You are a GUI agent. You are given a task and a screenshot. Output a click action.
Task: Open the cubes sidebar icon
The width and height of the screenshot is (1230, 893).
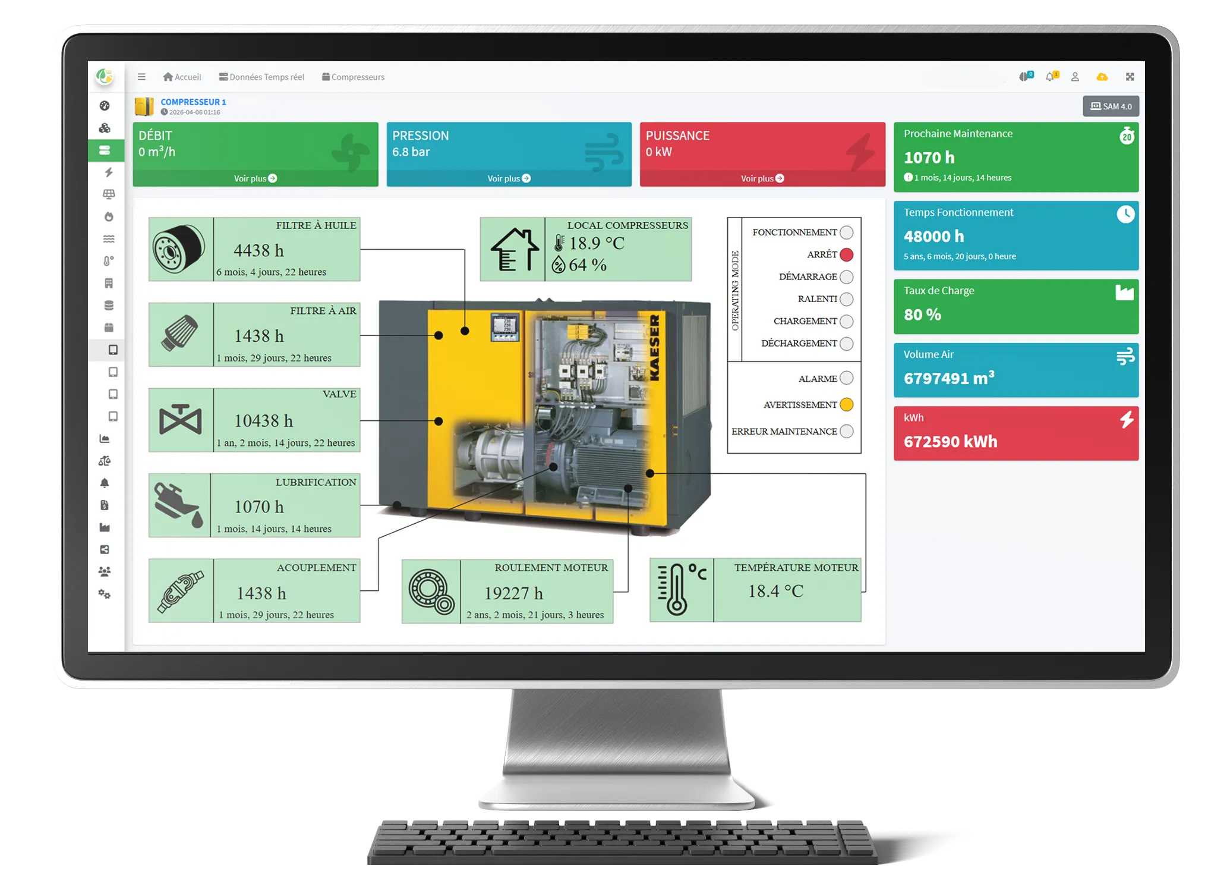[105, 128]
